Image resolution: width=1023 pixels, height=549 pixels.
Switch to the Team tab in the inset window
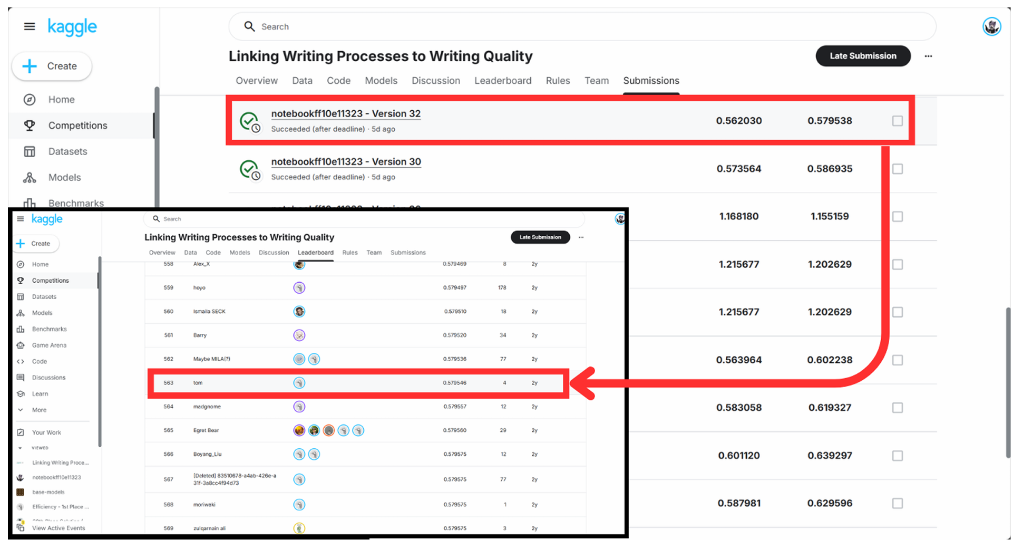coord(374,253)
